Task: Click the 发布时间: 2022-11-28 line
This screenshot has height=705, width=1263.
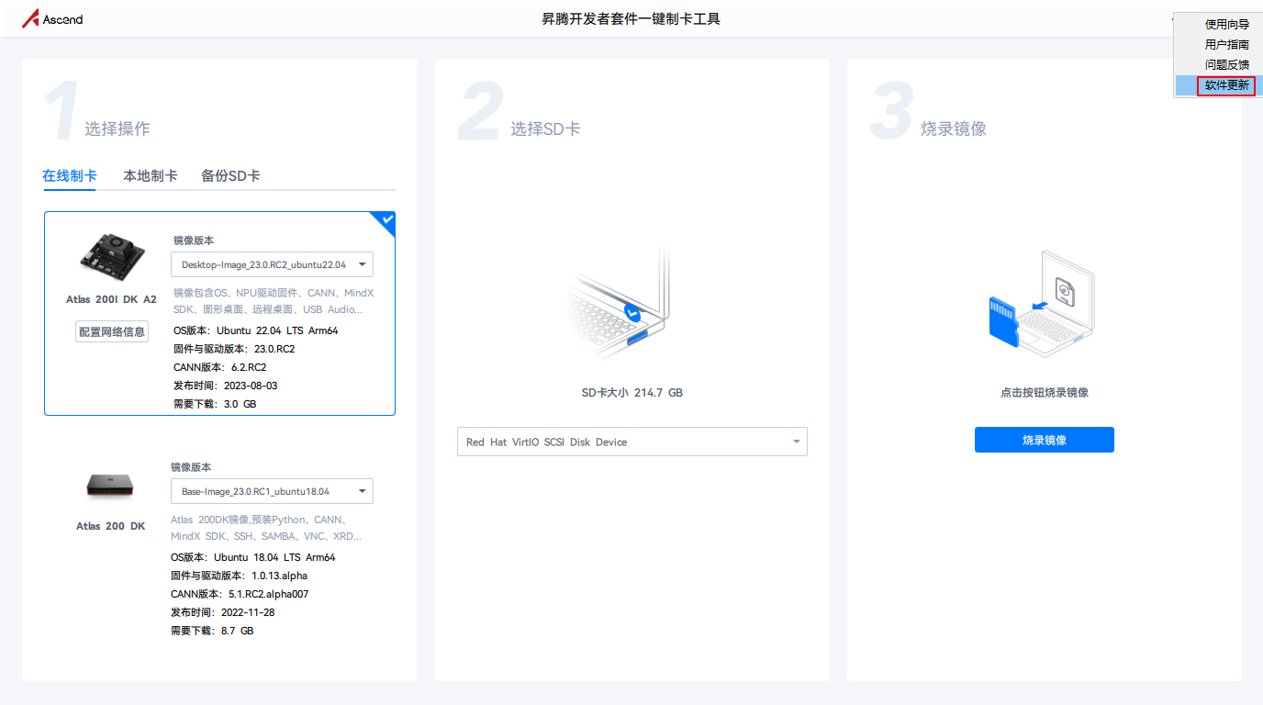Action: (223, 612)
